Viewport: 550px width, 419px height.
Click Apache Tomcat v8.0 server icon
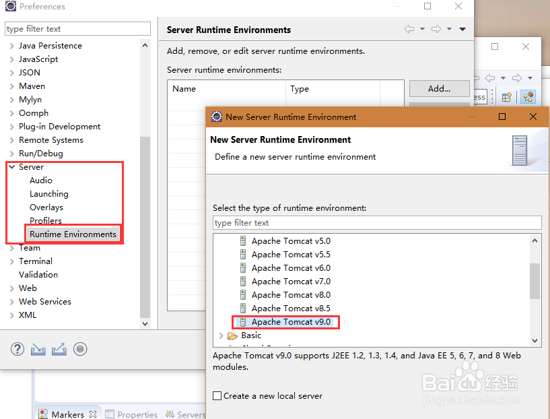(243, 295)
